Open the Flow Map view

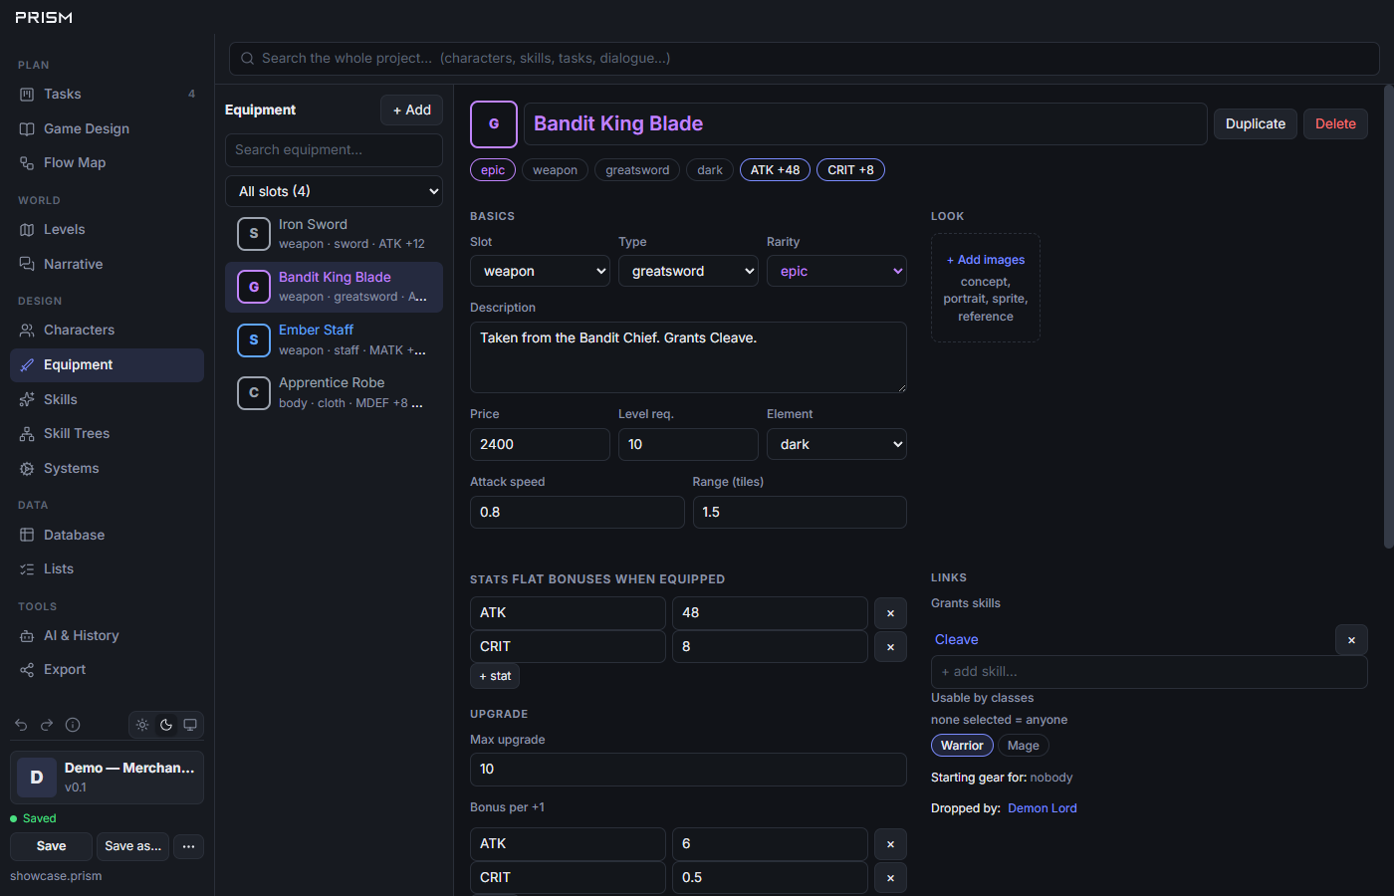point(107,162)
